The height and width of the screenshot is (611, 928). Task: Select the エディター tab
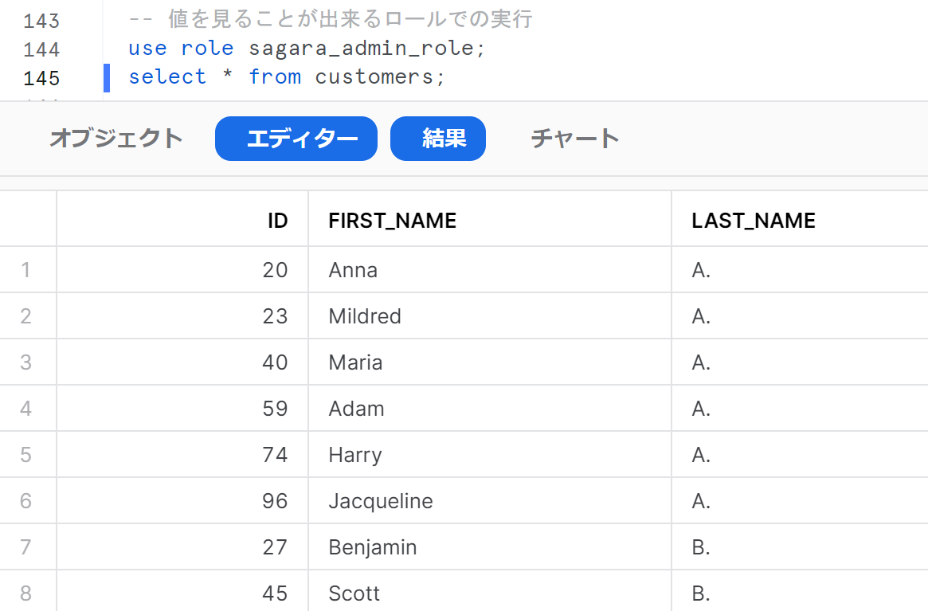296,138
